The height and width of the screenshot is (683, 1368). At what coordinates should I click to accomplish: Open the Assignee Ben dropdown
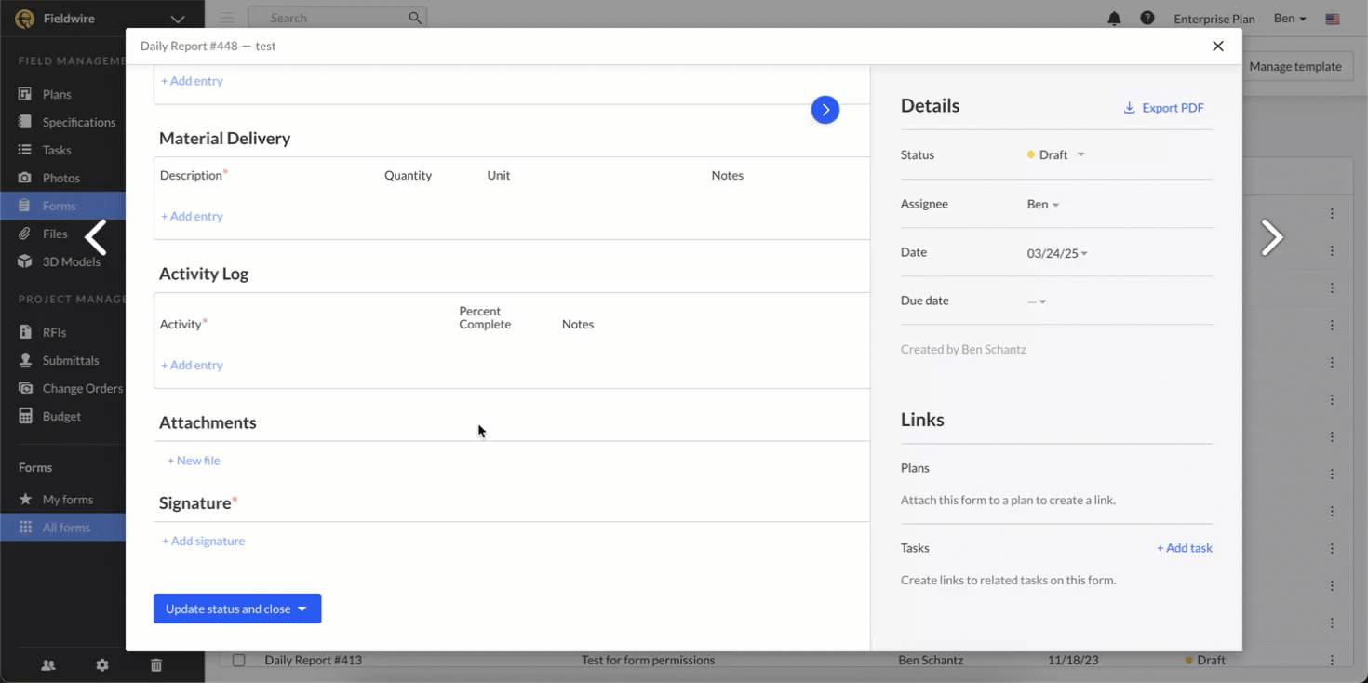coord(1043,205)
